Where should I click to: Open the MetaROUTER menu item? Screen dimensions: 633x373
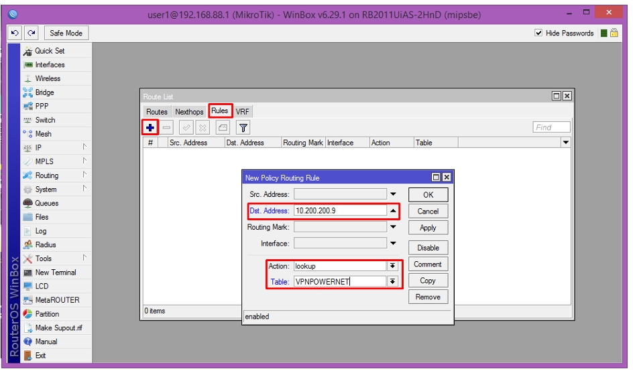(x=57, y=300)
